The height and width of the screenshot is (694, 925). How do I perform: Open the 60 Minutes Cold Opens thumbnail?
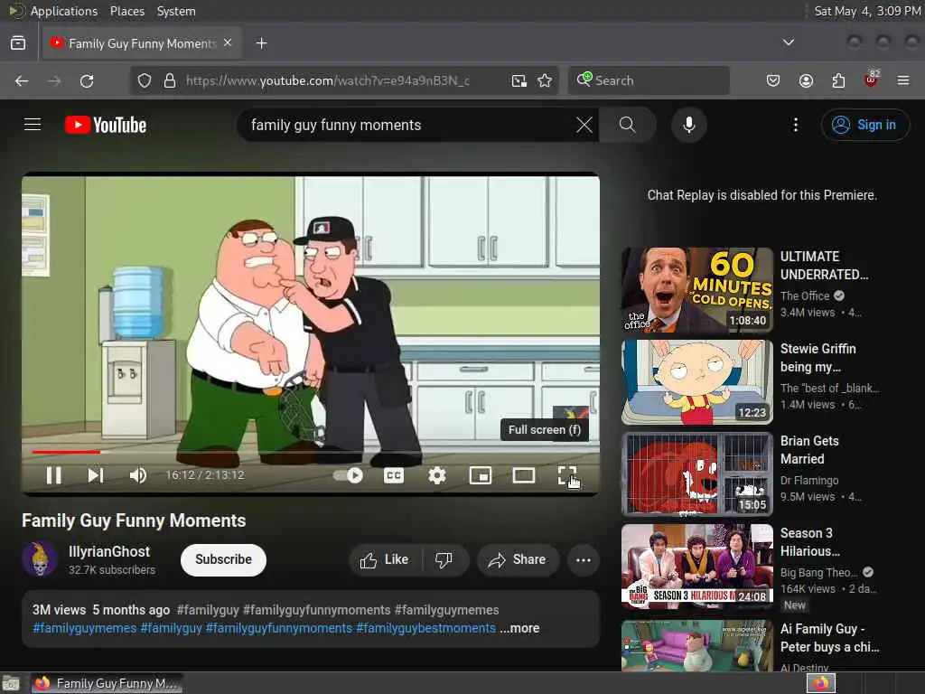pyautogui.click(x=696, y=290)
